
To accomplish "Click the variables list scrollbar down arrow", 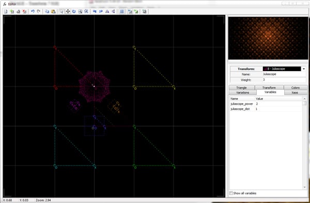I will pos(304,187).
